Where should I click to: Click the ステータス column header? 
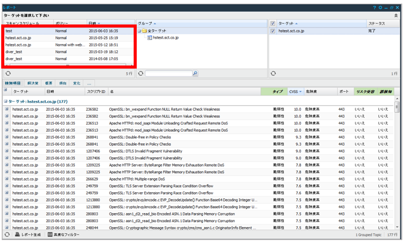pos(383,23)
